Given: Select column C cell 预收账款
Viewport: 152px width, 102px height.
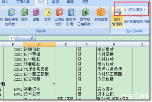Looking at the screenshot, I should (40, 64).
